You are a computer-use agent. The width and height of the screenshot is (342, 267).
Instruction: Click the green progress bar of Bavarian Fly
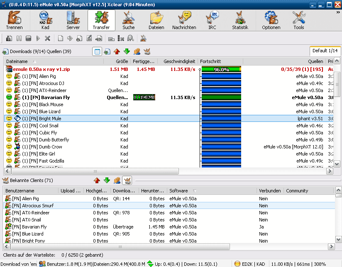click(221, 97)
